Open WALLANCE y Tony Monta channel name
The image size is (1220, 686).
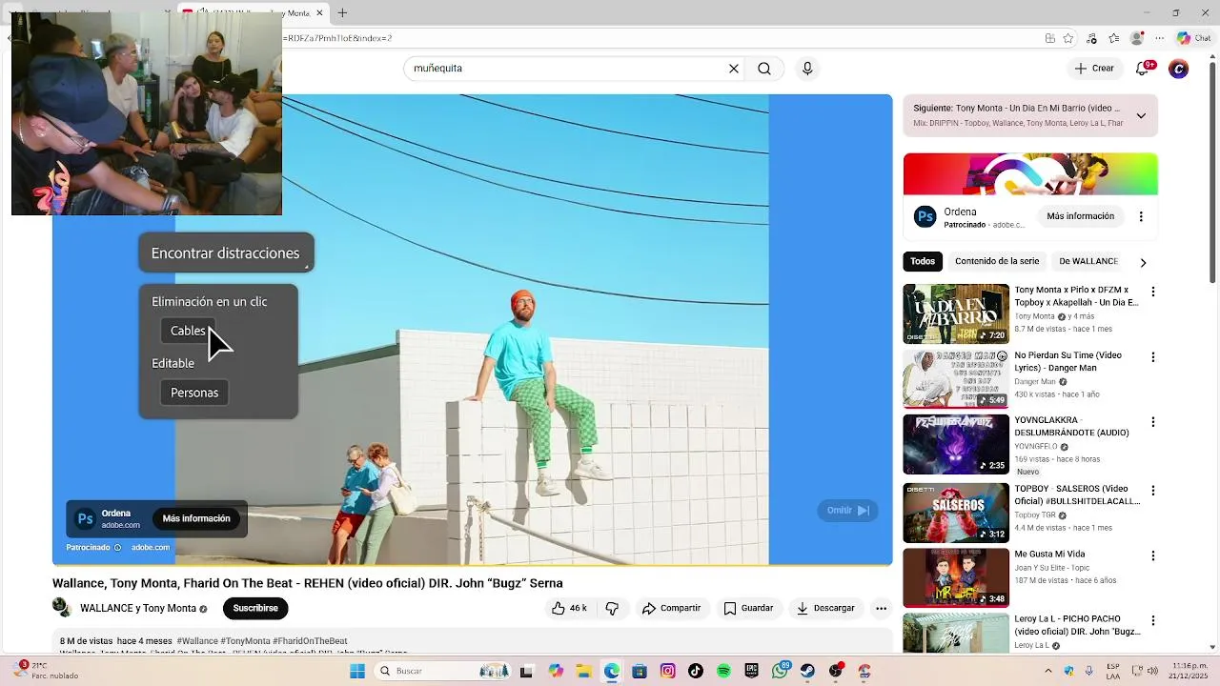[x=138, y=608]
